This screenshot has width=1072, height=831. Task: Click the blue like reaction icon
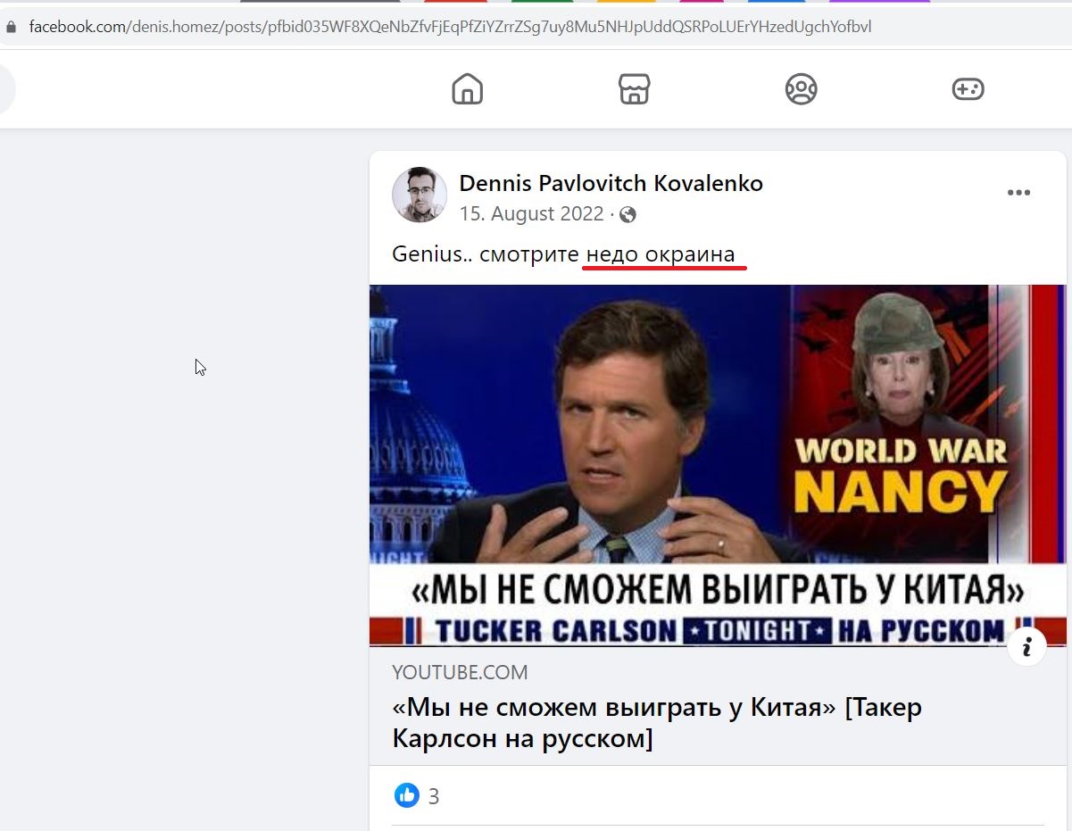(407, 795)
